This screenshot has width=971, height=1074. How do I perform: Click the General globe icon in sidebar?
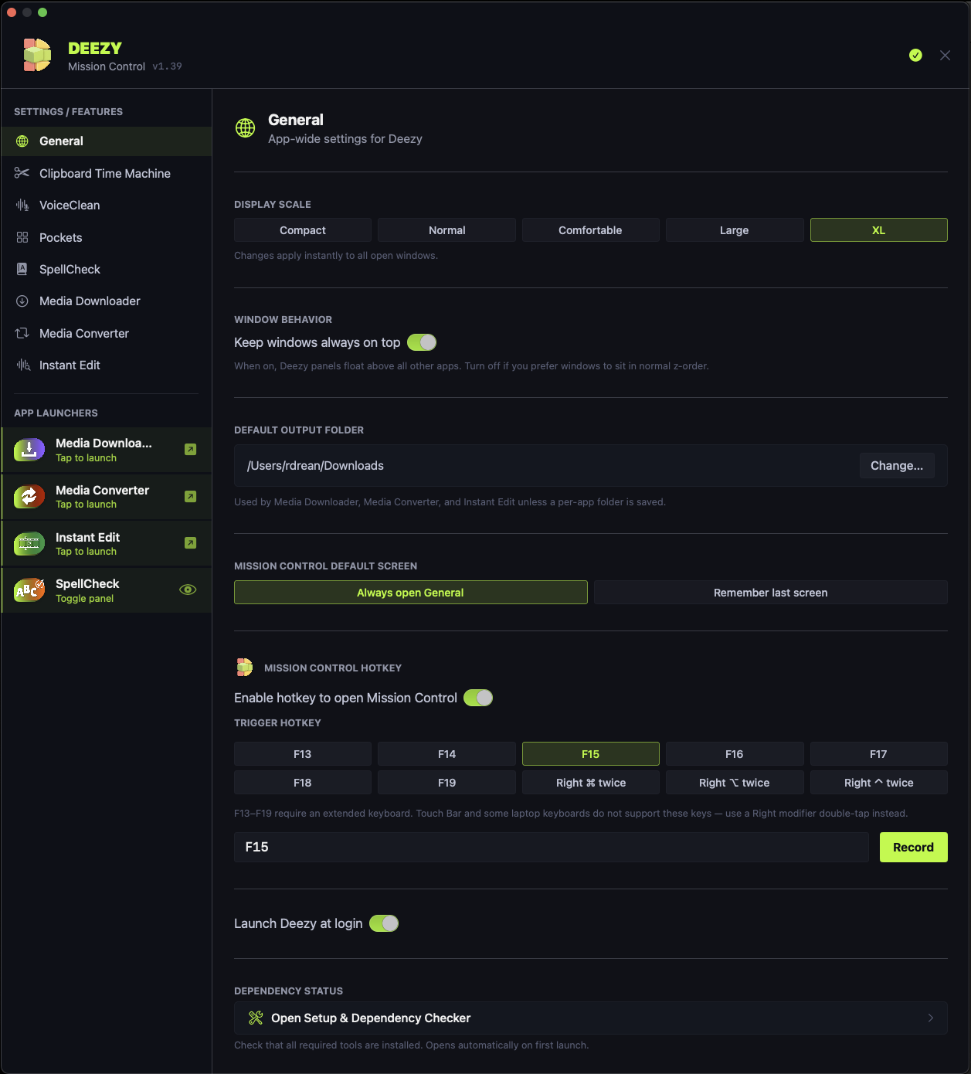[22, 141]
